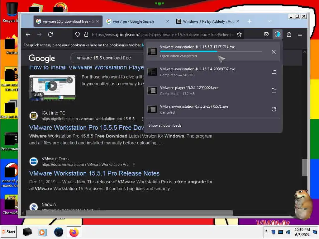
Task: Open a new tab with plus button
Action: [x=250, y=21]
